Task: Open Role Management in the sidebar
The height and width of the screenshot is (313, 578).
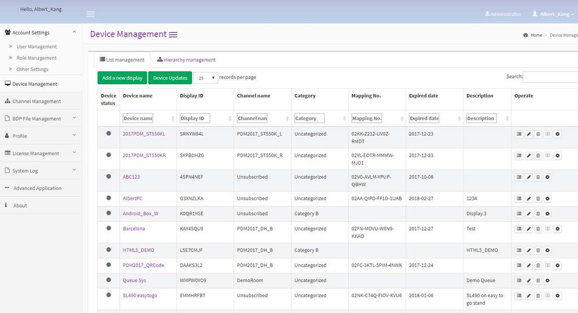Action: point(37,58)
